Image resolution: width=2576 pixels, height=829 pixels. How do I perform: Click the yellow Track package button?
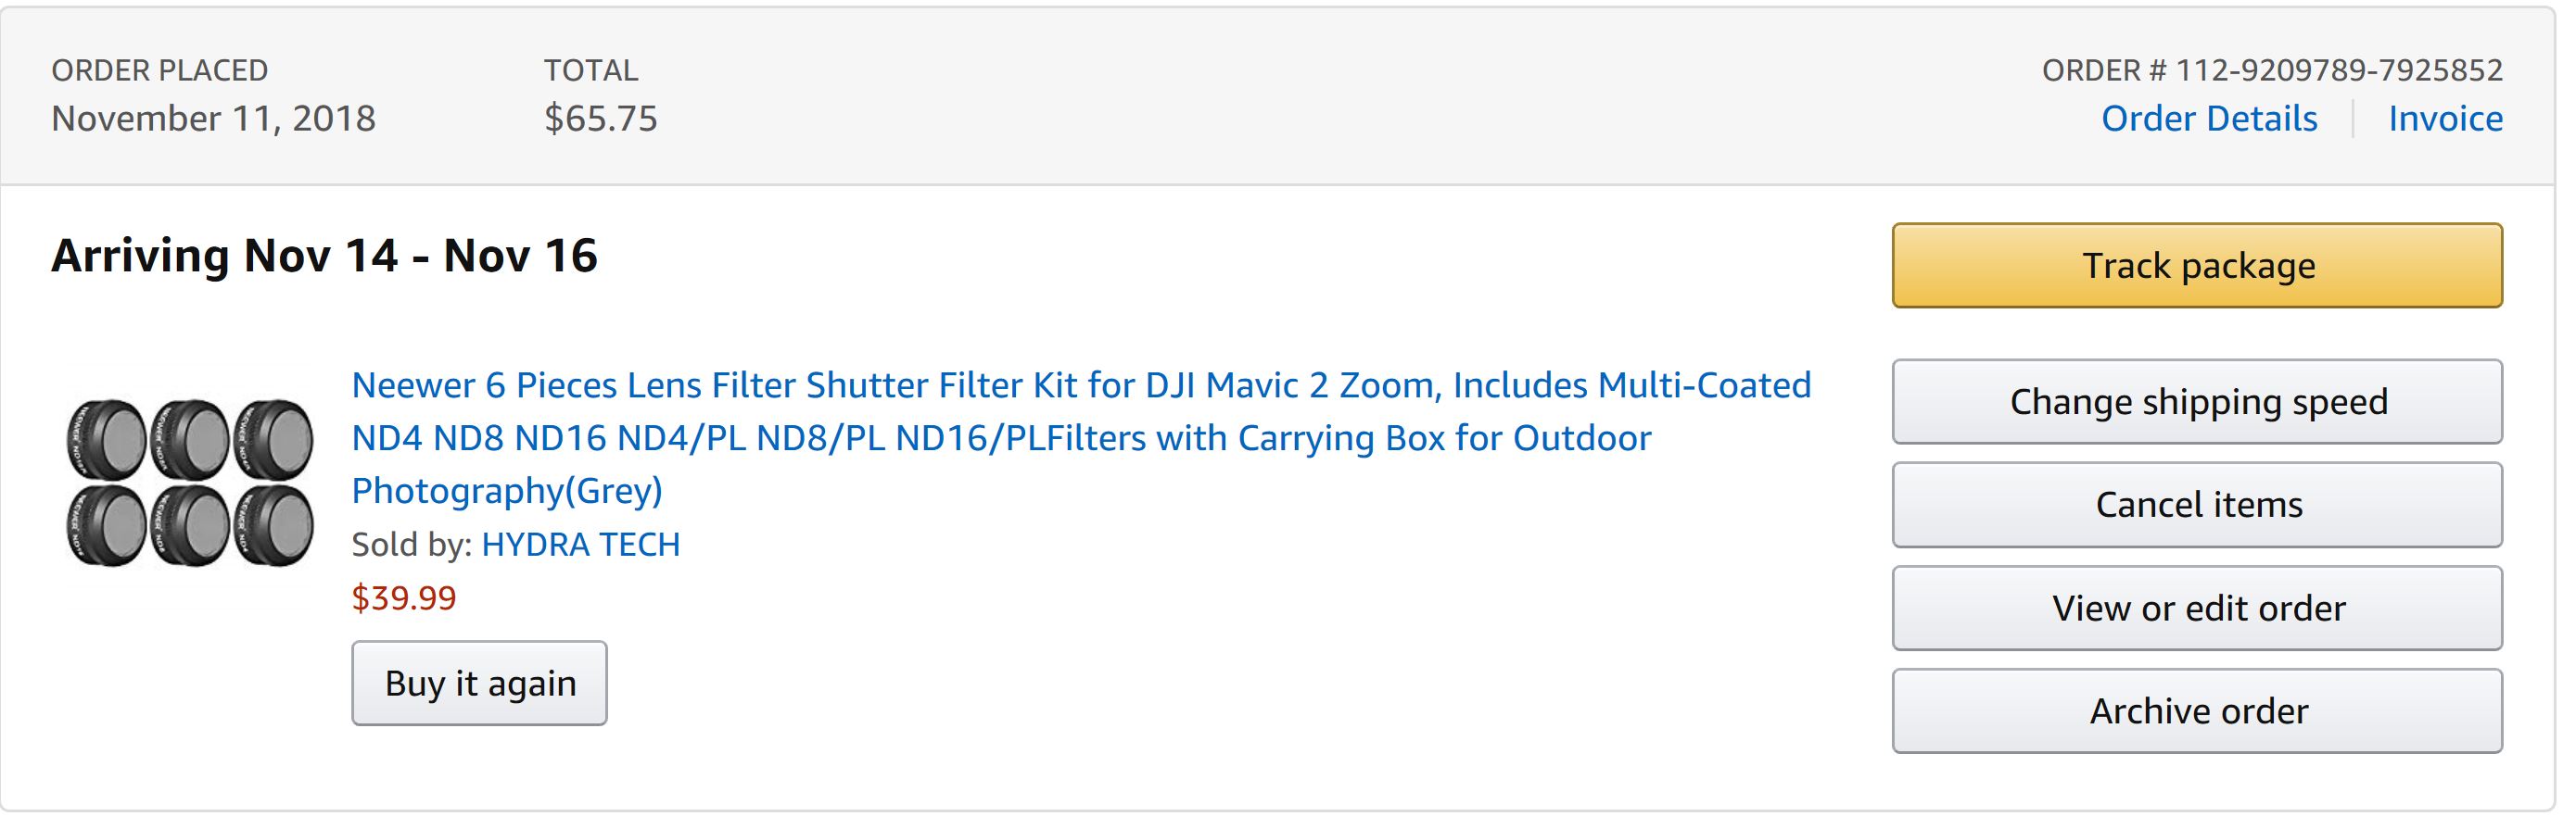2197,266
